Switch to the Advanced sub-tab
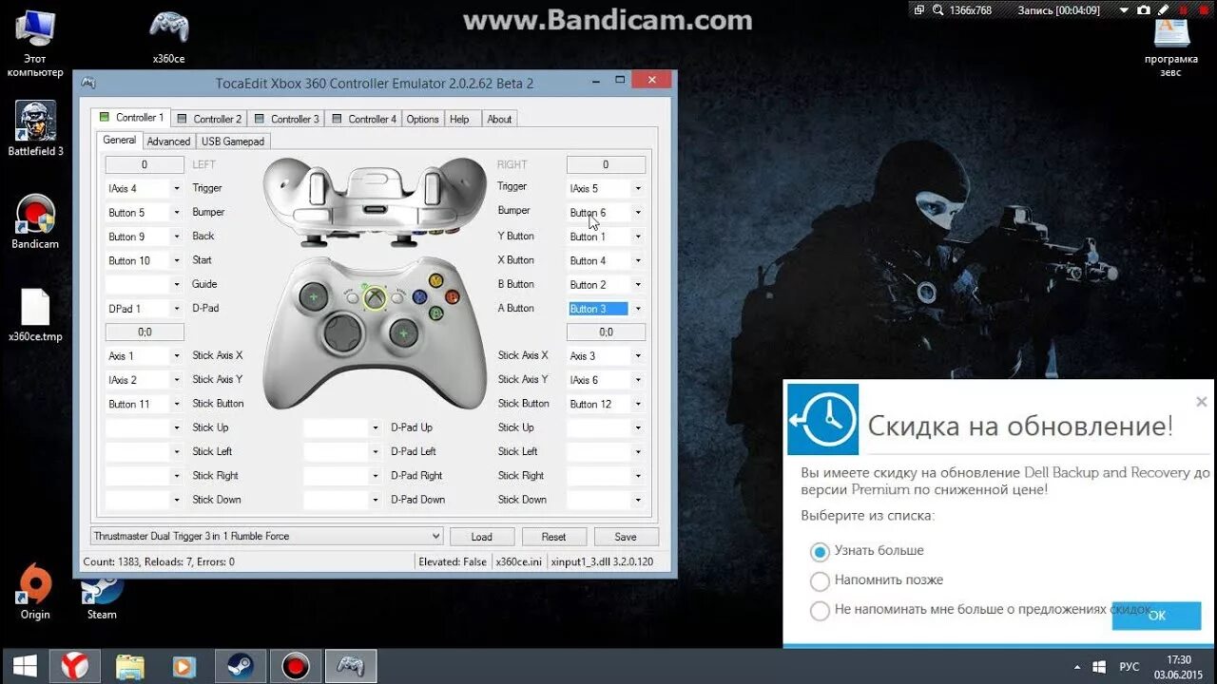The height and width of the screenshot is (684, 1217). point(168,141)
